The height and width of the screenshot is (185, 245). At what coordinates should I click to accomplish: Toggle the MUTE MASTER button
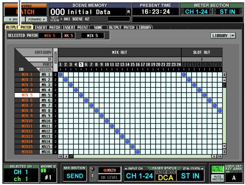pos(218,178)
